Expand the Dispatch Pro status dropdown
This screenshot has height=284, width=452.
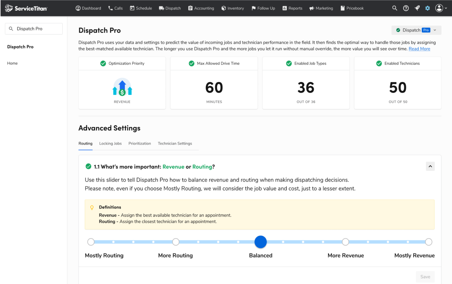(416, 30)
